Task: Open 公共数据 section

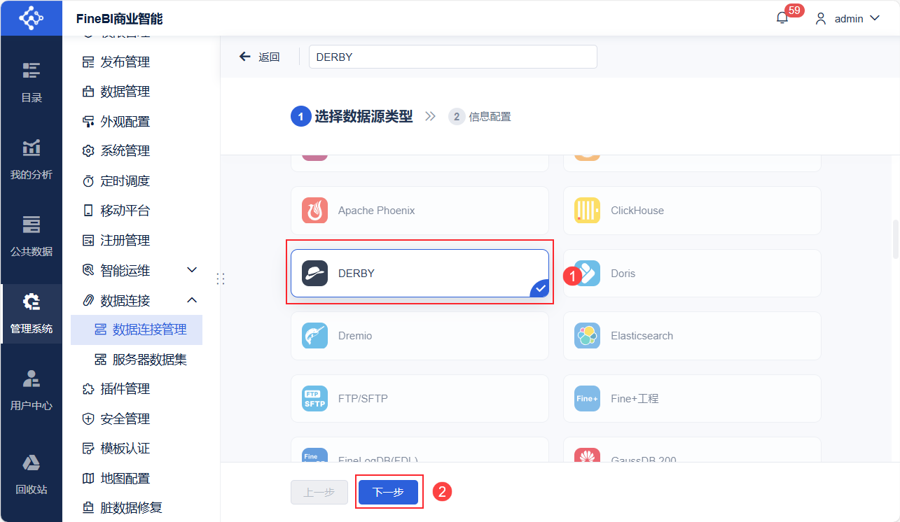Action: (x=31, y=237)
